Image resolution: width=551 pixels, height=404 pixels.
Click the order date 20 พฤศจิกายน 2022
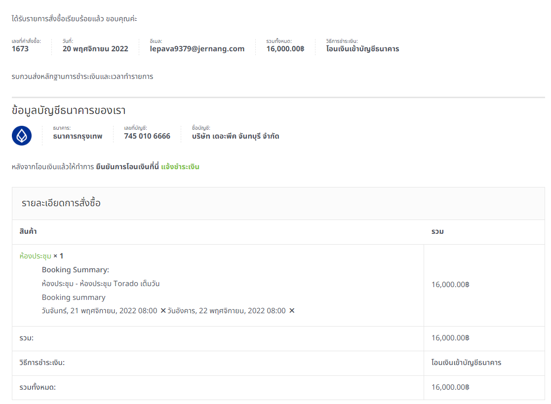pos(95,49)
